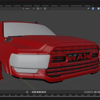100x100 pixels.
Task: Jump to the next keyframe
Action: pyautogui.click(x=42, y=92)
